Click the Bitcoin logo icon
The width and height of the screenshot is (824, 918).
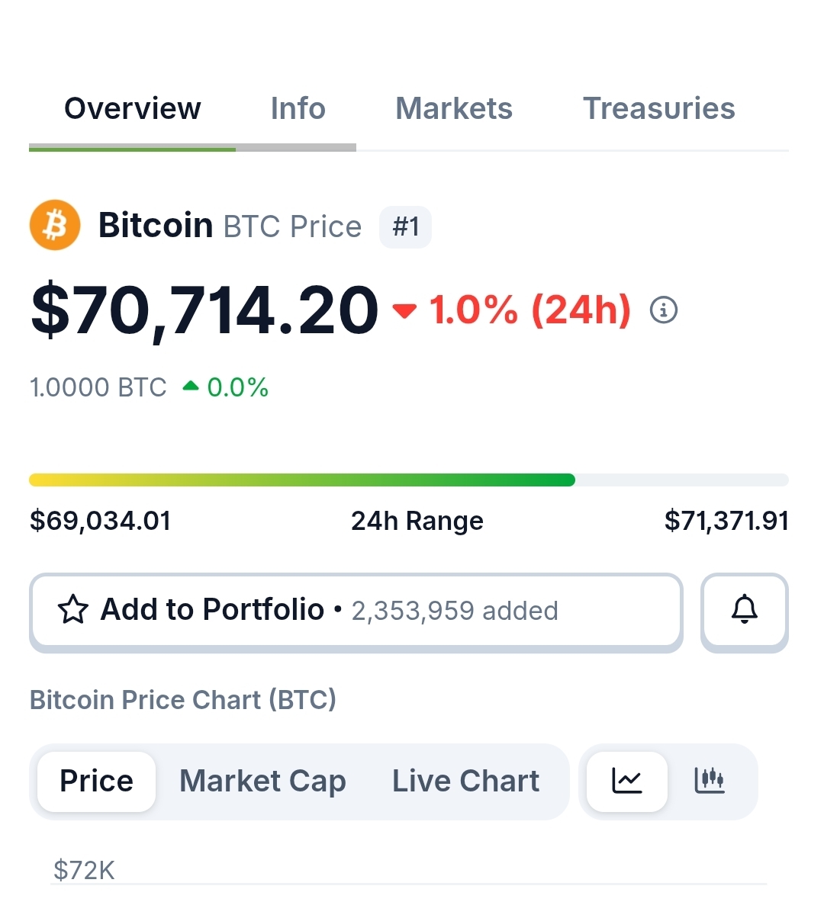click(55, 226)
